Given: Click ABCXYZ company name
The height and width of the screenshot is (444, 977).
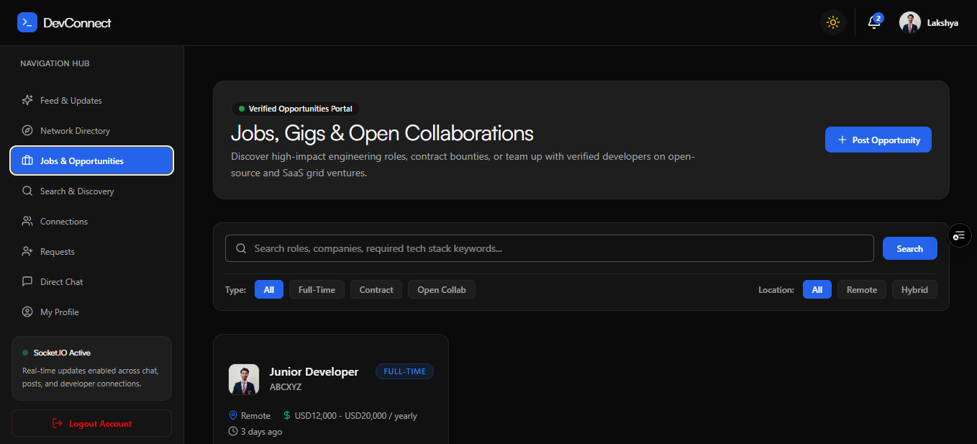Looking at the screenshot, I should (286, 387).
